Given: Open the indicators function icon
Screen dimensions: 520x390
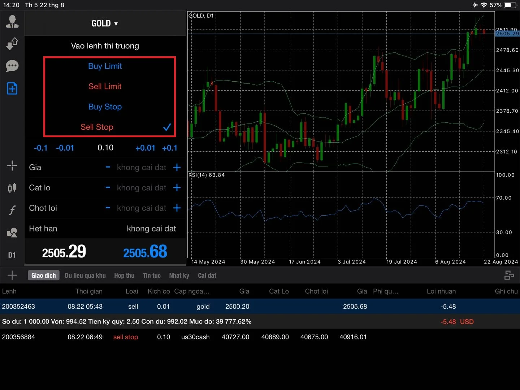Looking at the screenshot, I should click(12, 210).
